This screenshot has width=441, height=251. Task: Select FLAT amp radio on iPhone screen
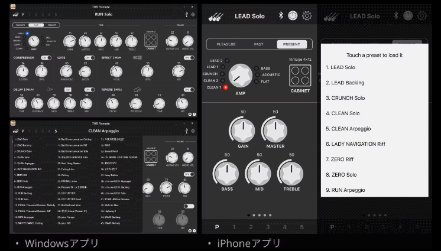[x=256, y=82]
